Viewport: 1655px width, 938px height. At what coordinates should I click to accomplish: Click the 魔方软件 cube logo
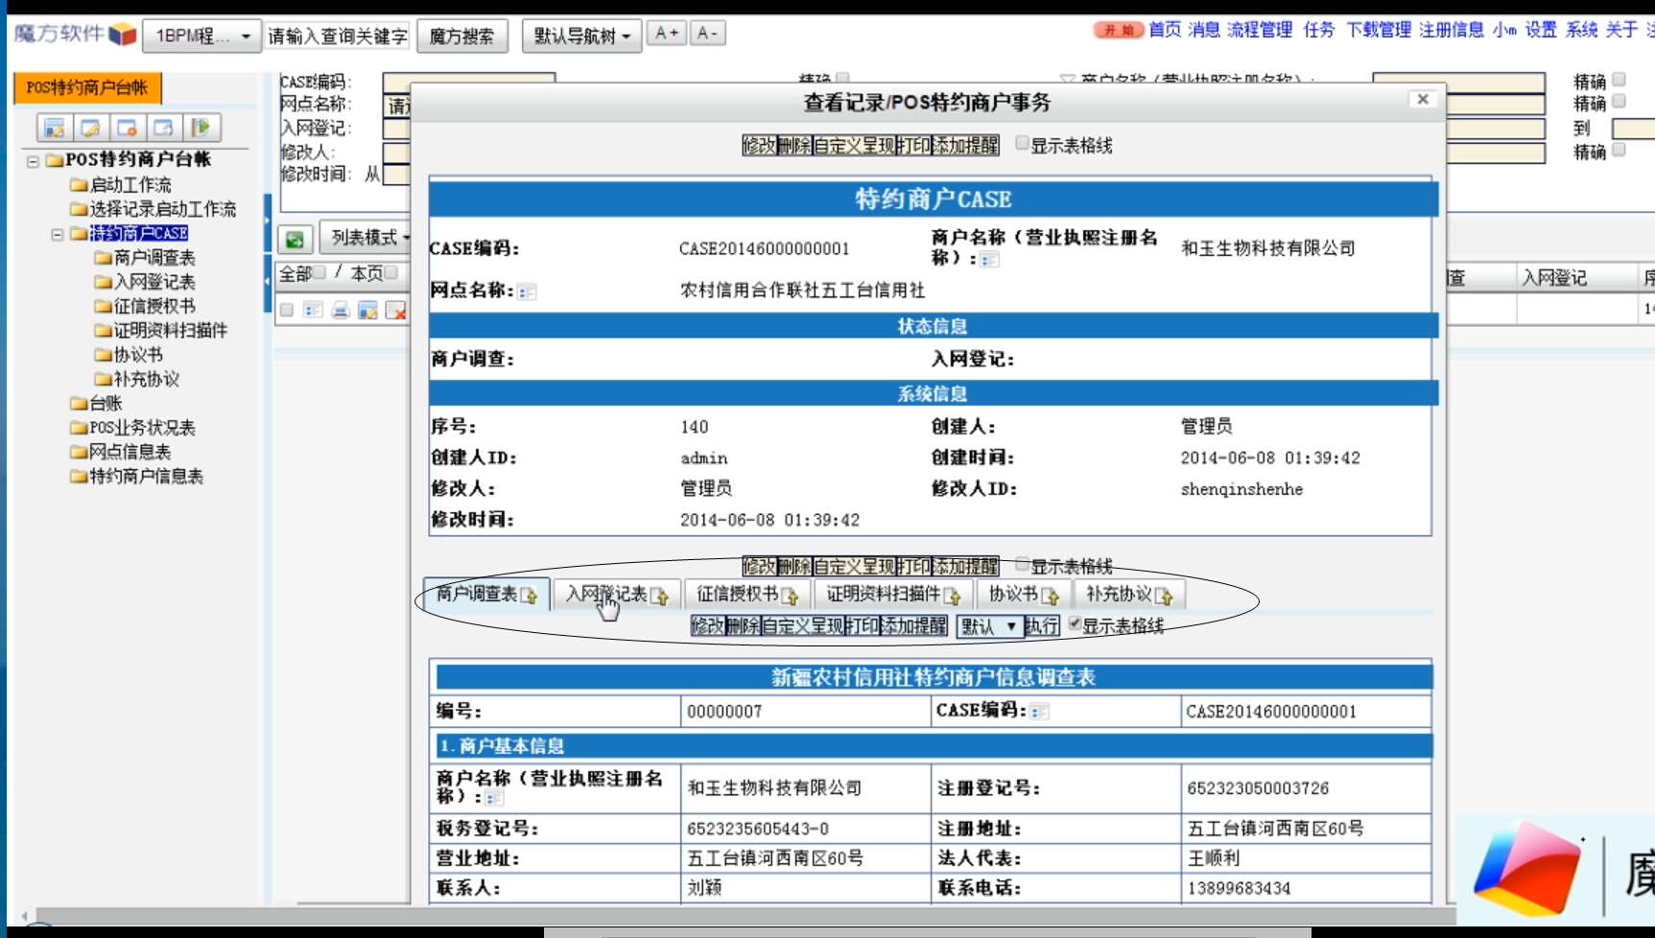coord(122,35)
